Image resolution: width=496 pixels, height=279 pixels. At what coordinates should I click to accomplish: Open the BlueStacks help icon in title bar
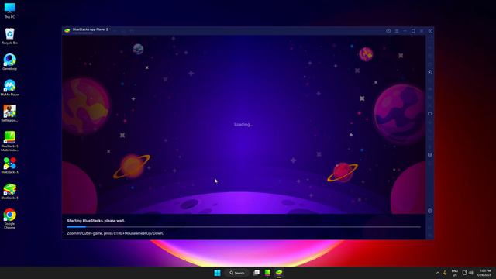(388, 31)
